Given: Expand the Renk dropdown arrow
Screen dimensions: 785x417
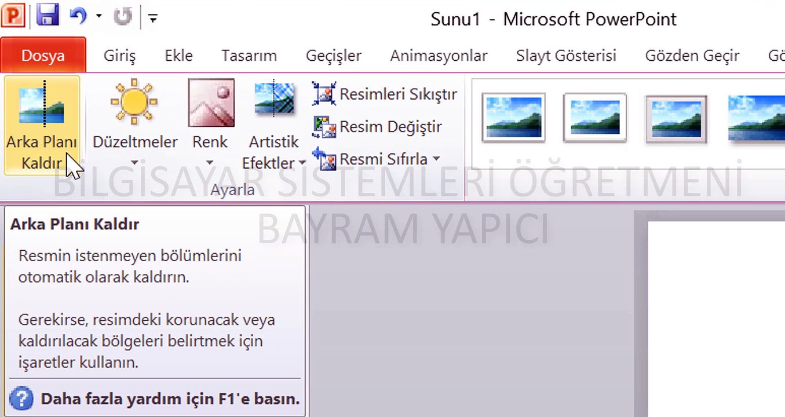Looking at the screenshot, I should coord(210,163).
